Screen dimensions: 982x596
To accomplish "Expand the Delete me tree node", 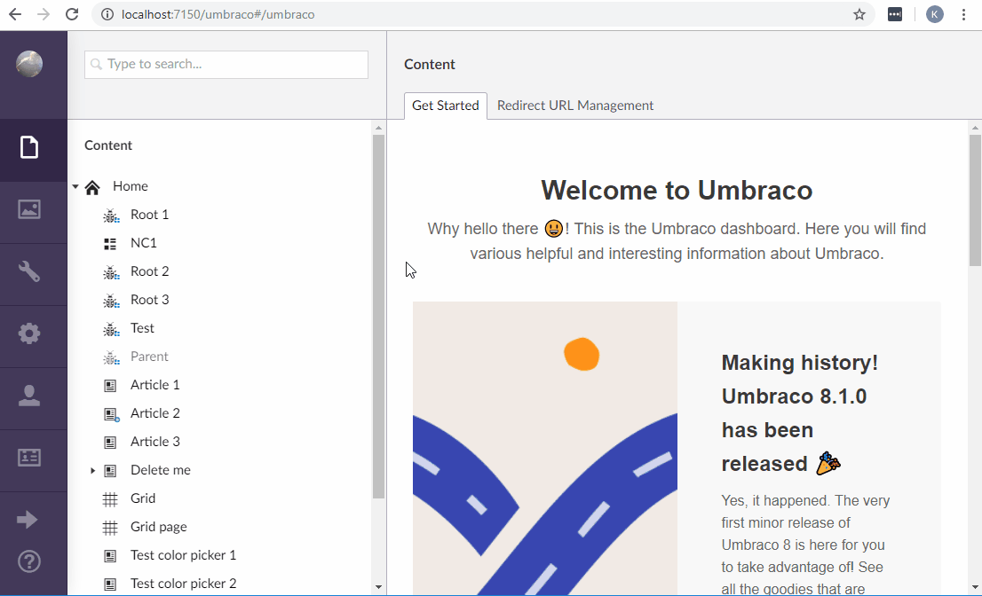I will [93, 470].
